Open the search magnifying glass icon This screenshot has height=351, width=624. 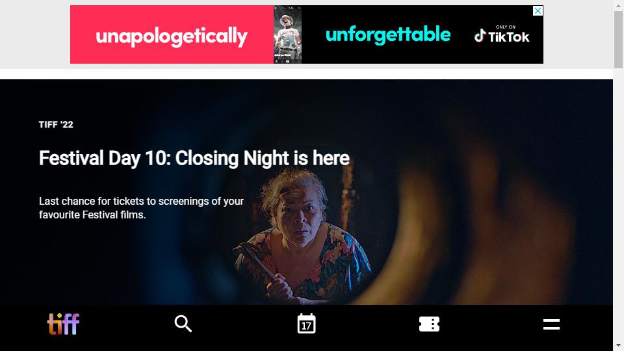pyautogui.click(x=183, y=324)
